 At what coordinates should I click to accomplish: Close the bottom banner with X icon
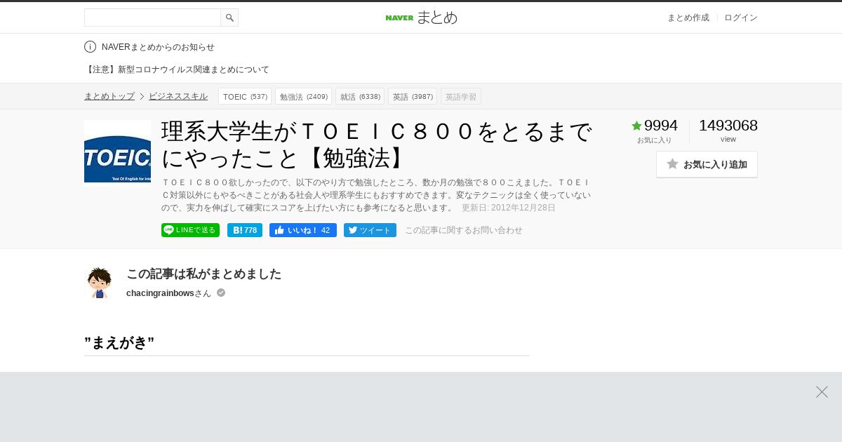tap(822, 391)
